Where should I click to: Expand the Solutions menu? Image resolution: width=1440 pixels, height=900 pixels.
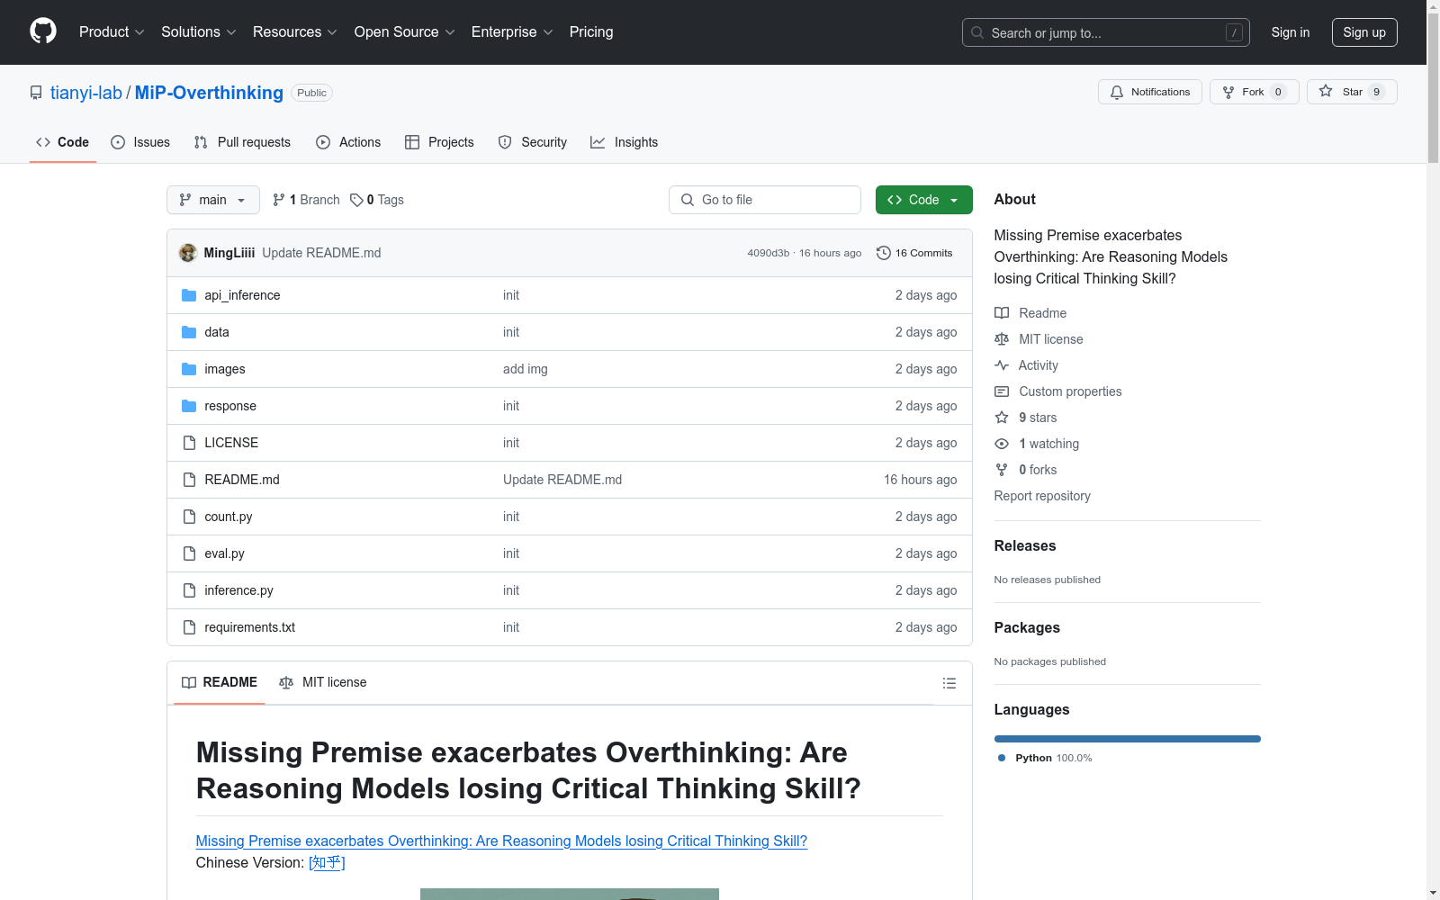(x=199, y=31)
